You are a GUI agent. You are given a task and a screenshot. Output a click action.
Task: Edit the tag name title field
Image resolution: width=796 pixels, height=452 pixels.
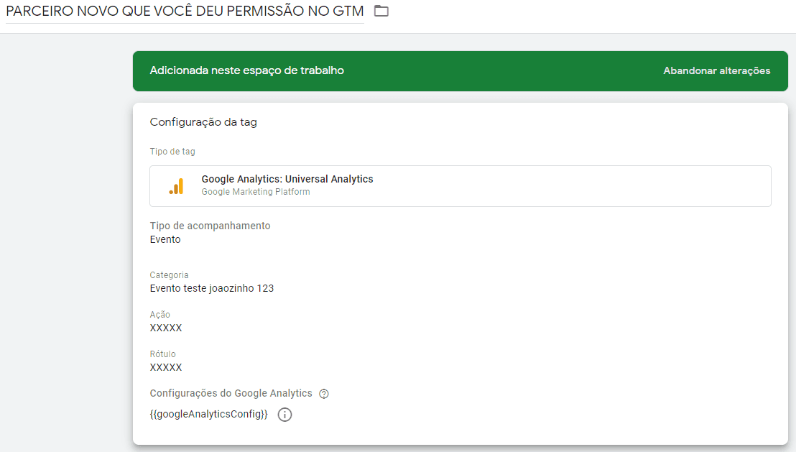pos(185,11)
